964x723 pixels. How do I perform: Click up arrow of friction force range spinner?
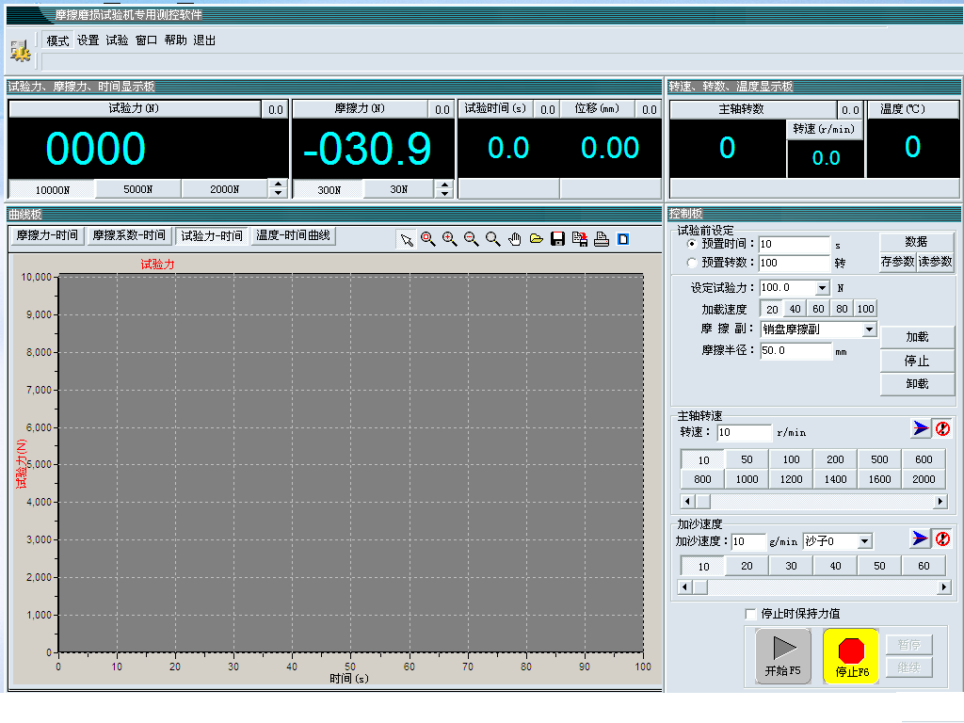444,185
